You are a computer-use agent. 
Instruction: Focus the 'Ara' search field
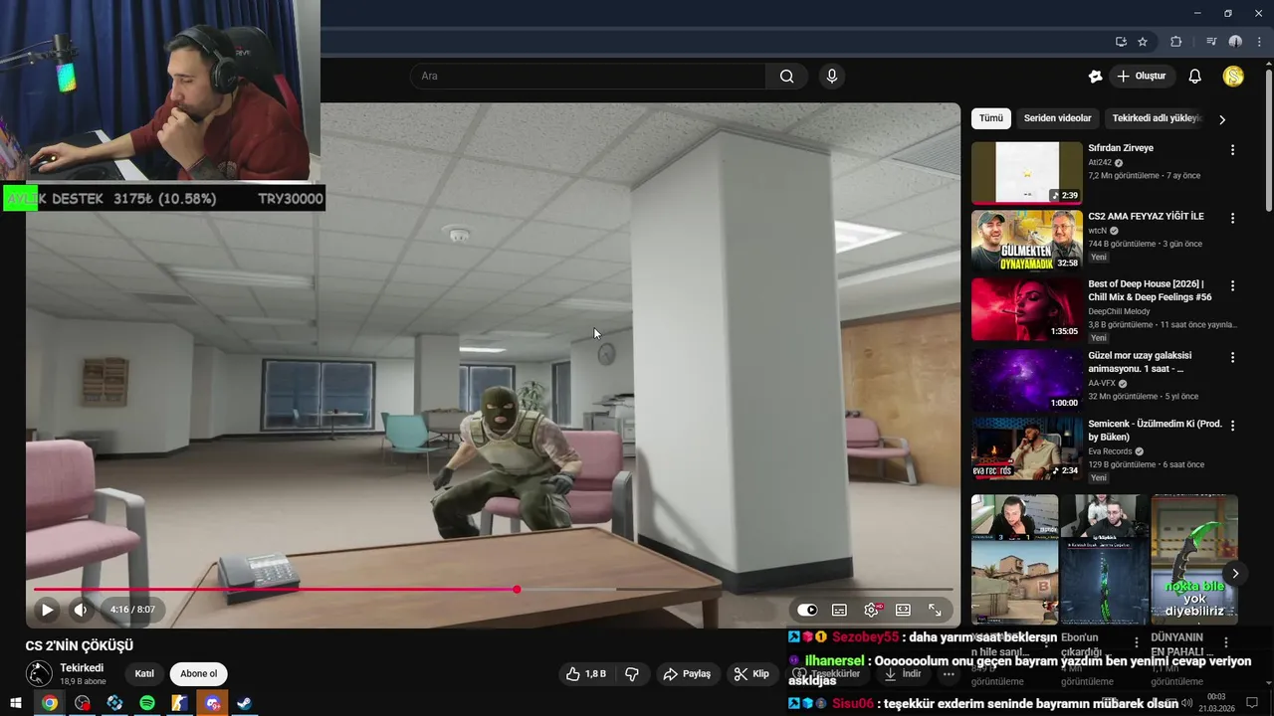tap(587, 77)
